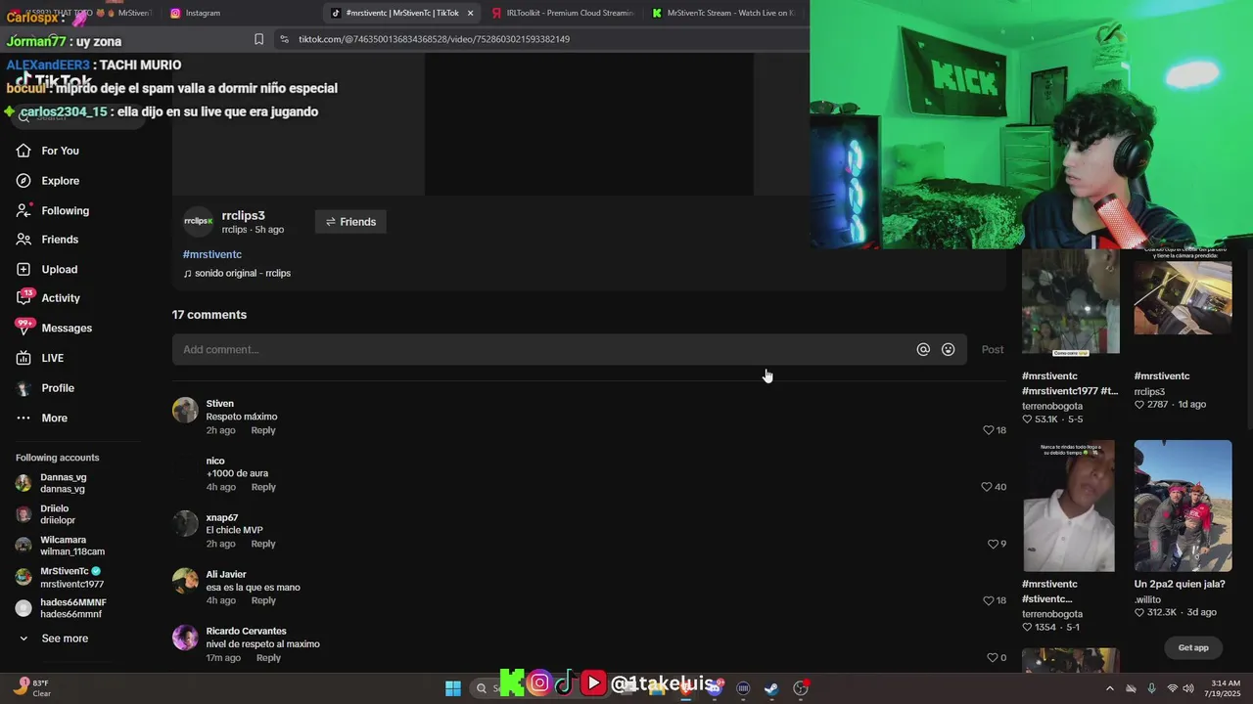Reply to nico's comment
Screen dimensions: 1253x704
pos(263,487)
